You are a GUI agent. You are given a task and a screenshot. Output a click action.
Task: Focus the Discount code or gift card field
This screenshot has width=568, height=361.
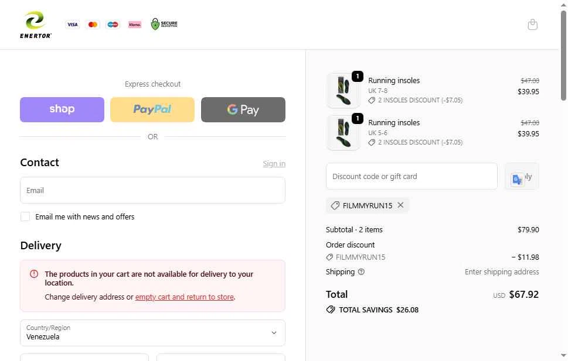pyautogui.click(x=411, y=176)
